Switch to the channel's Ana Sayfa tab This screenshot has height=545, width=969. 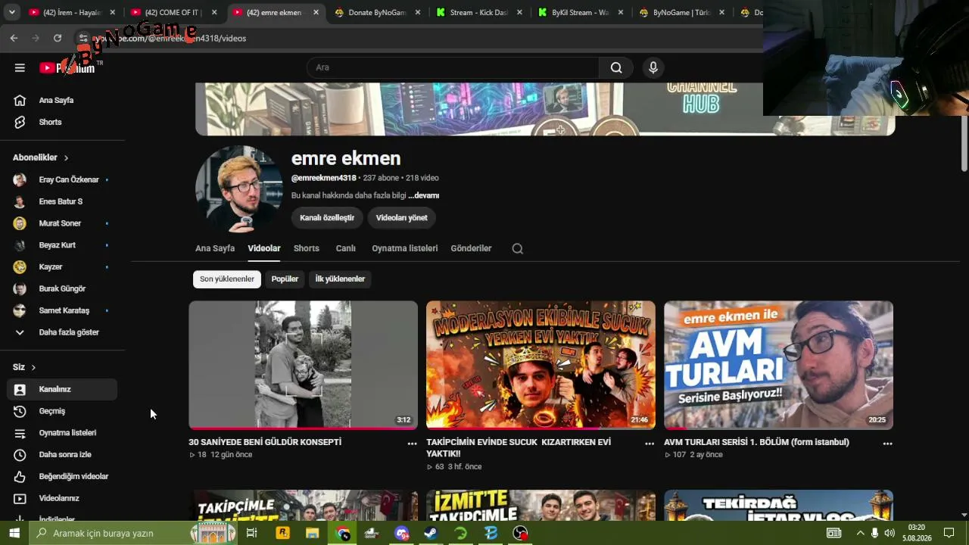215,248
